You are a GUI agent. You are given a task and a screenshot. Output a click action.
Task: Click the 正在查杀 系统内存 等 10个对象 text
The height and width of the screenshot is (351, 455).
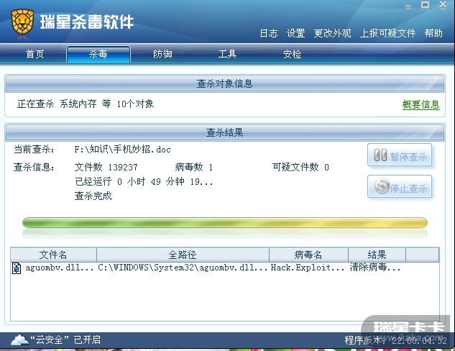point(86,104)
